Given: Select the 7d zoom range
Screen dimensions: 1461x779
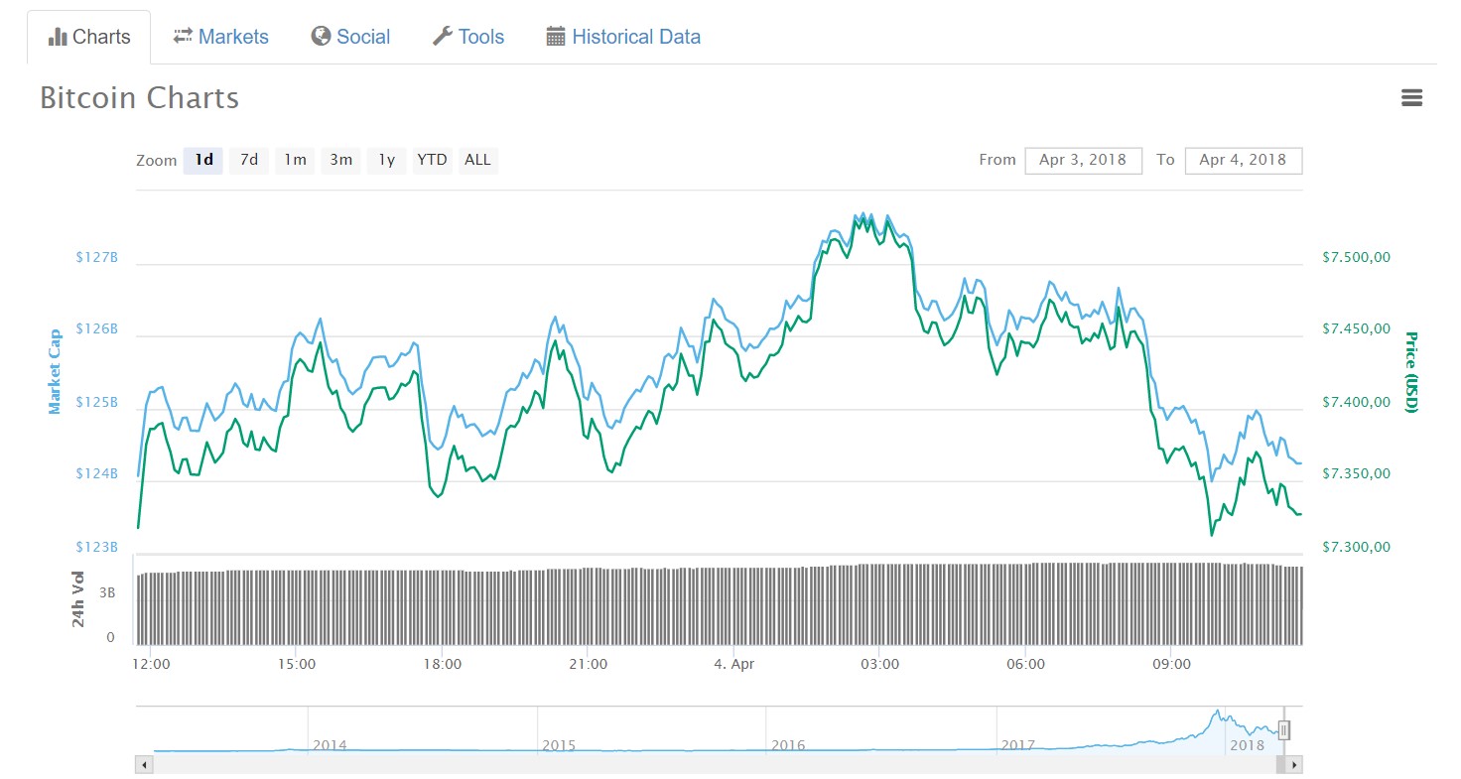Looking at the screenshot, I should pos(249,160).
